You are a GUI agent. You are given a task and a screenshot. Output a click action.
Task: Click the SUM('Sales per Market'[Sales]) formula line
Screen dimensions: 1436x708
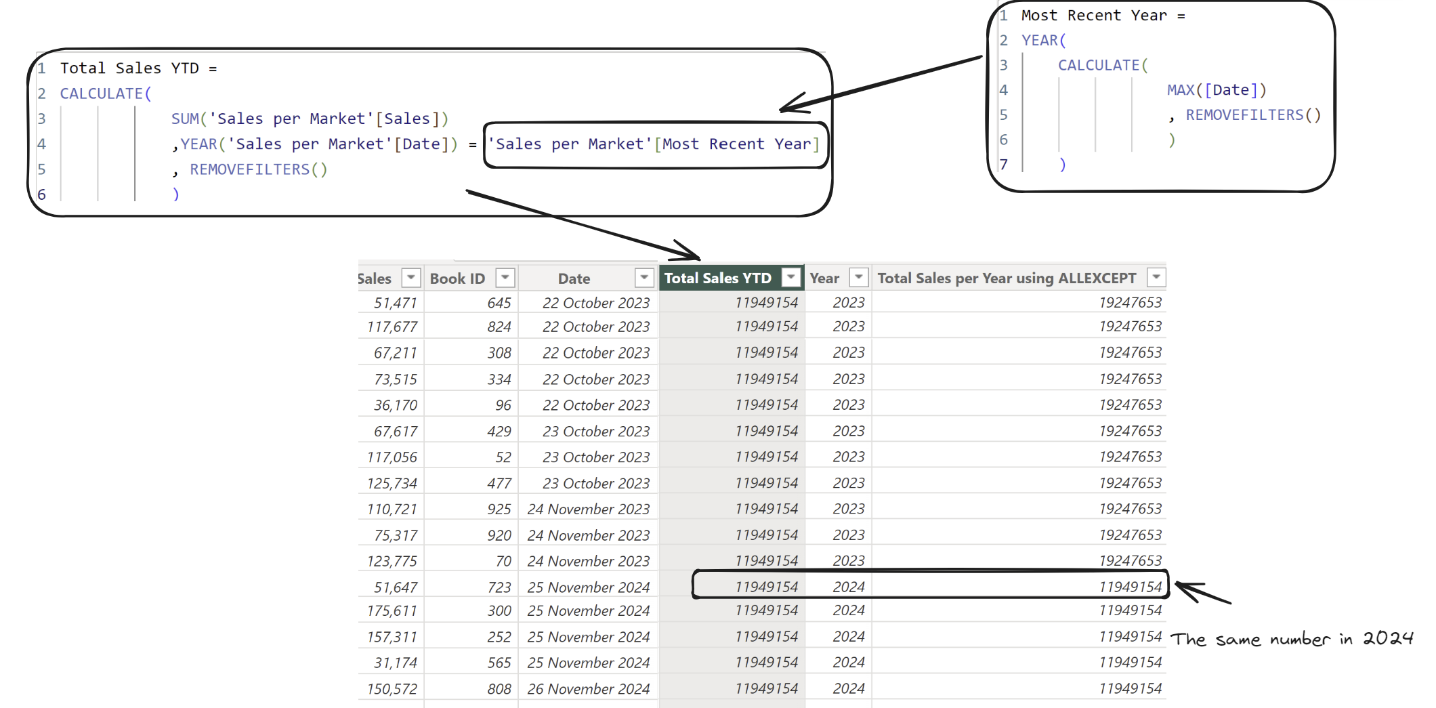pos(310,119)
